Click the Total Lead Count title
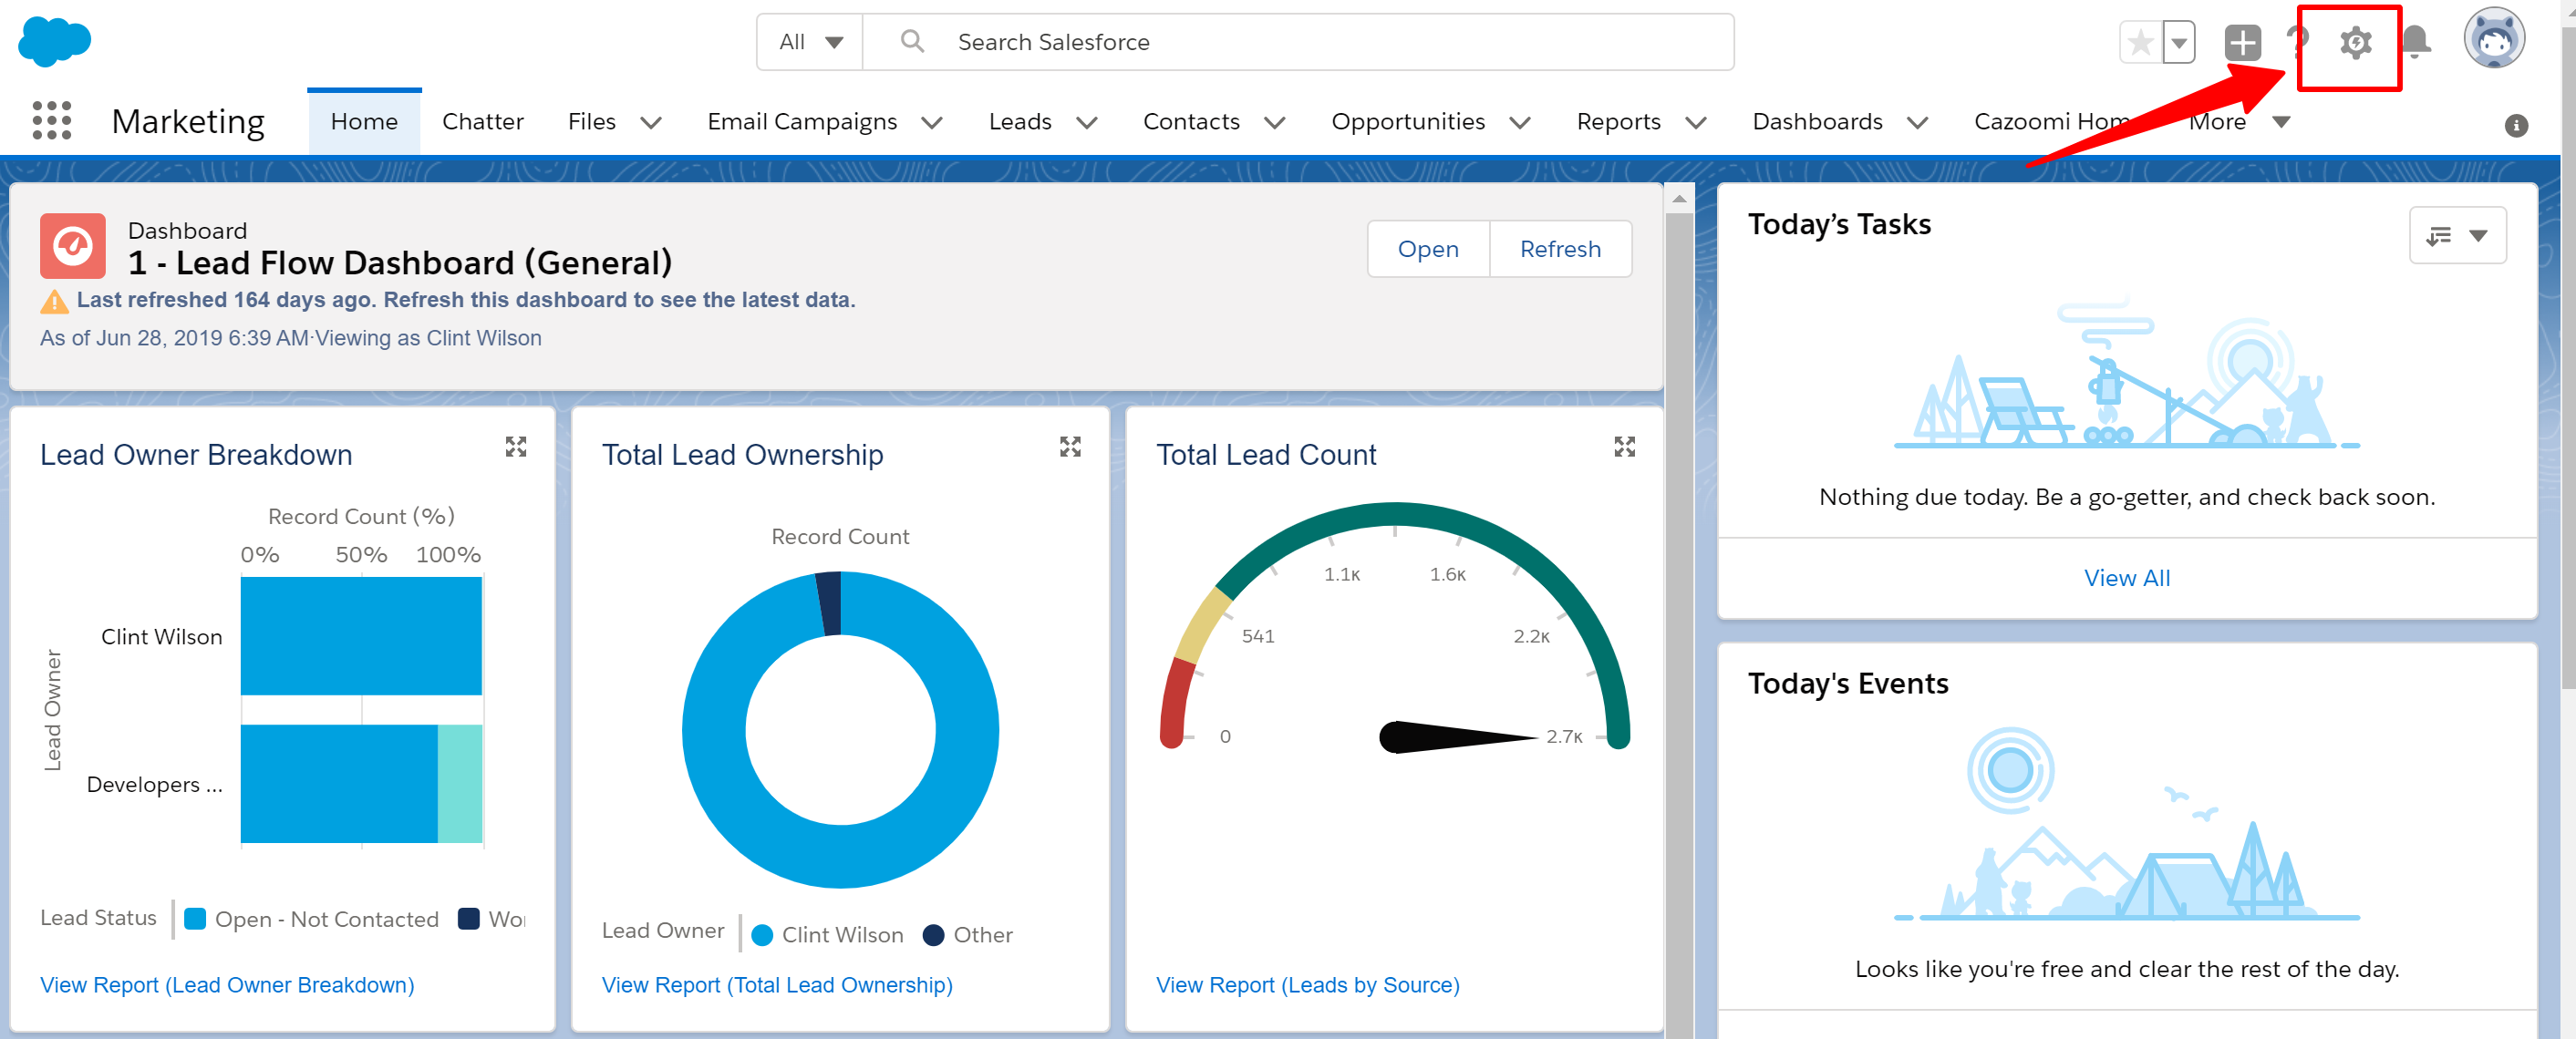 coord(1266,455)
